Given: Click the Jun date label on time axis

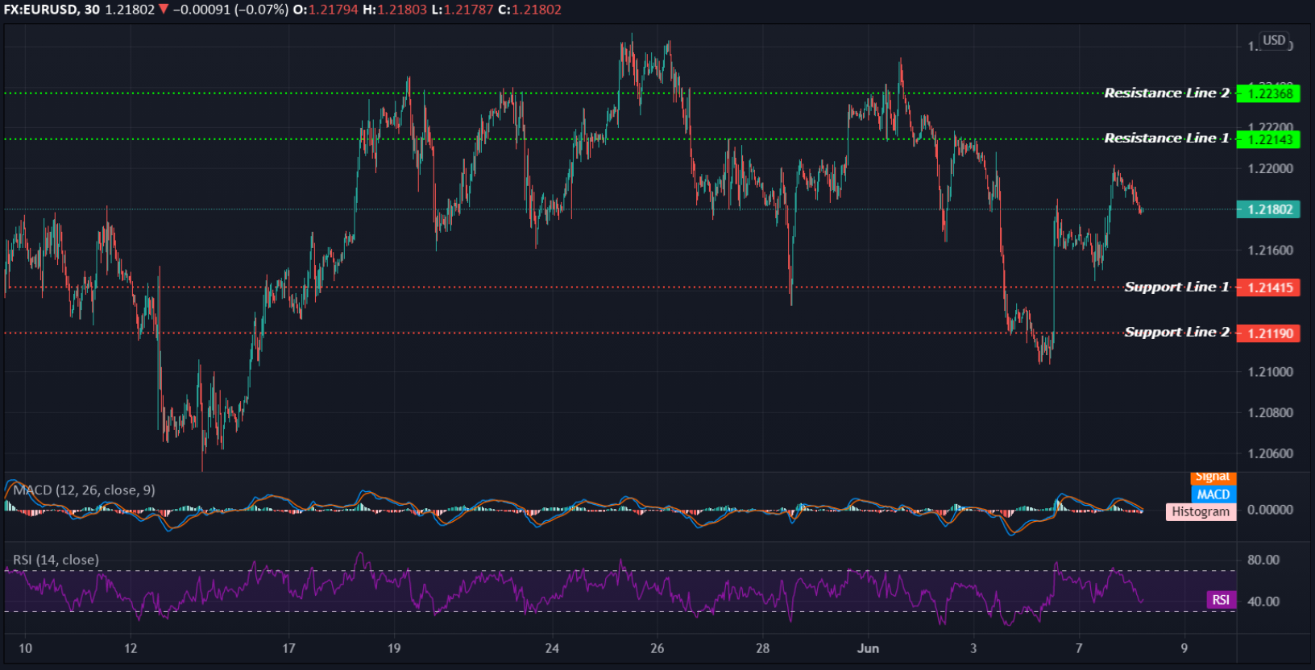Looking at the screenshot, I should point(868,648).
